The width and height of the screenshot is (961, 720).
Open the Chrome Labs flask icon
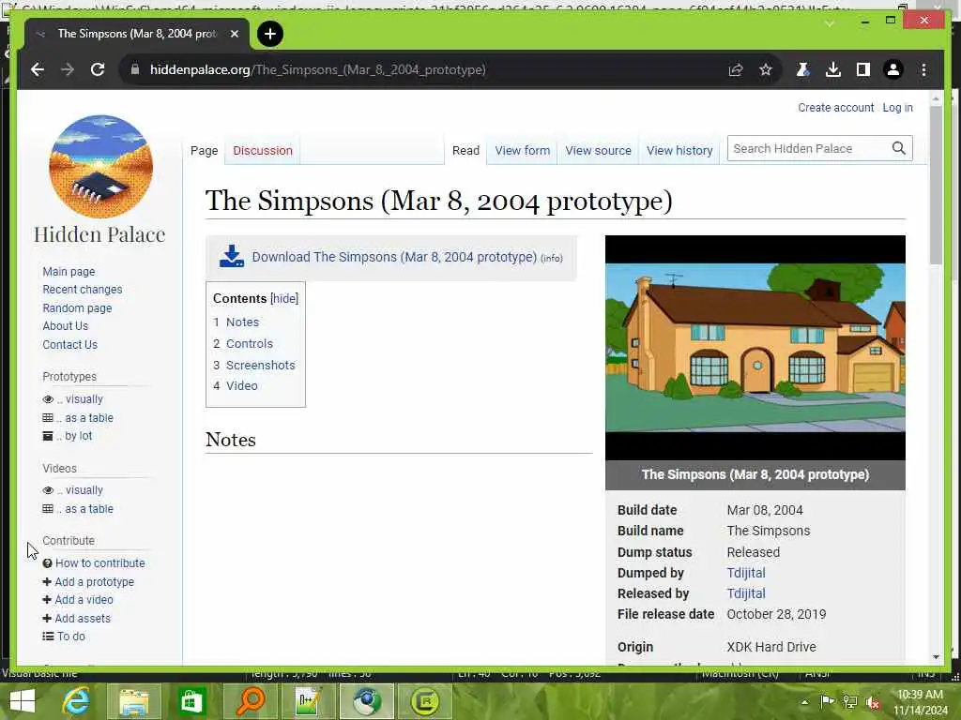tap(803, 69)
